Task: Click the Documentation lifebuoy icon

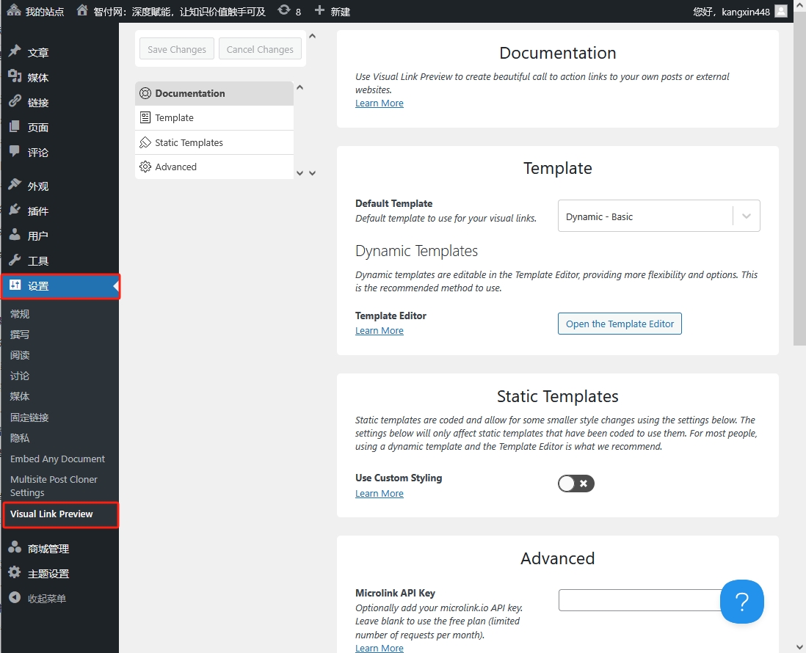Action: coord(145,93)
